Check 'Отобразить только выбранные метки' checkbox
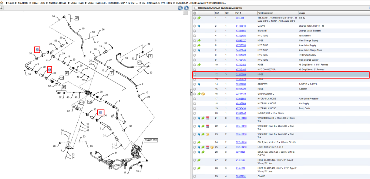 pos(195,8)
